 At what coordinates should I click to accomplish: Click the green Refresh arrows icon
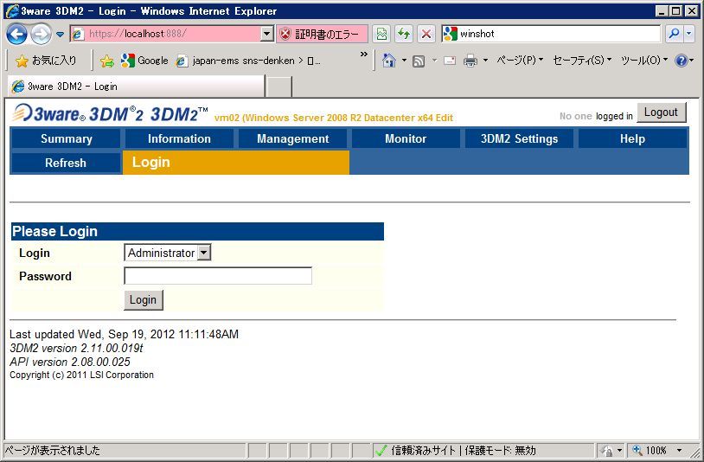[x=404, y=34]
